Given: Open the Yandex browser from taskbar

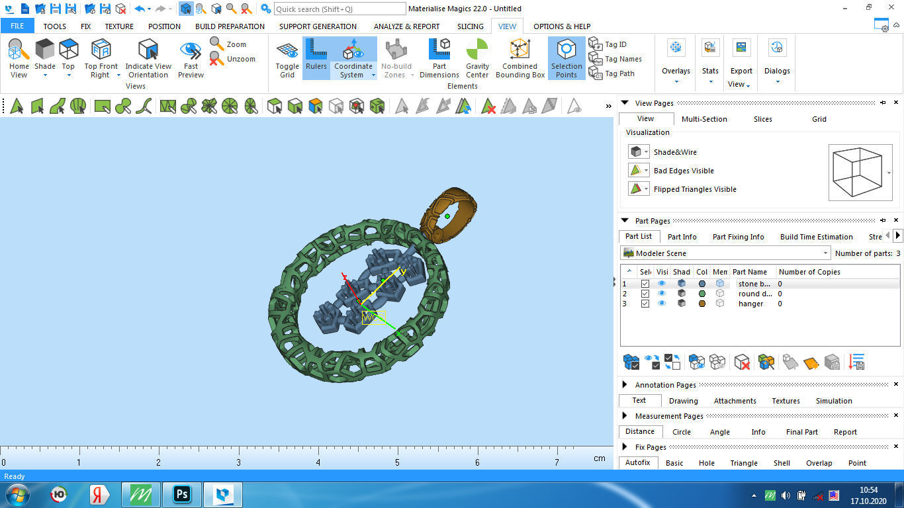Looking at the screenshot, I should (100, 494).
